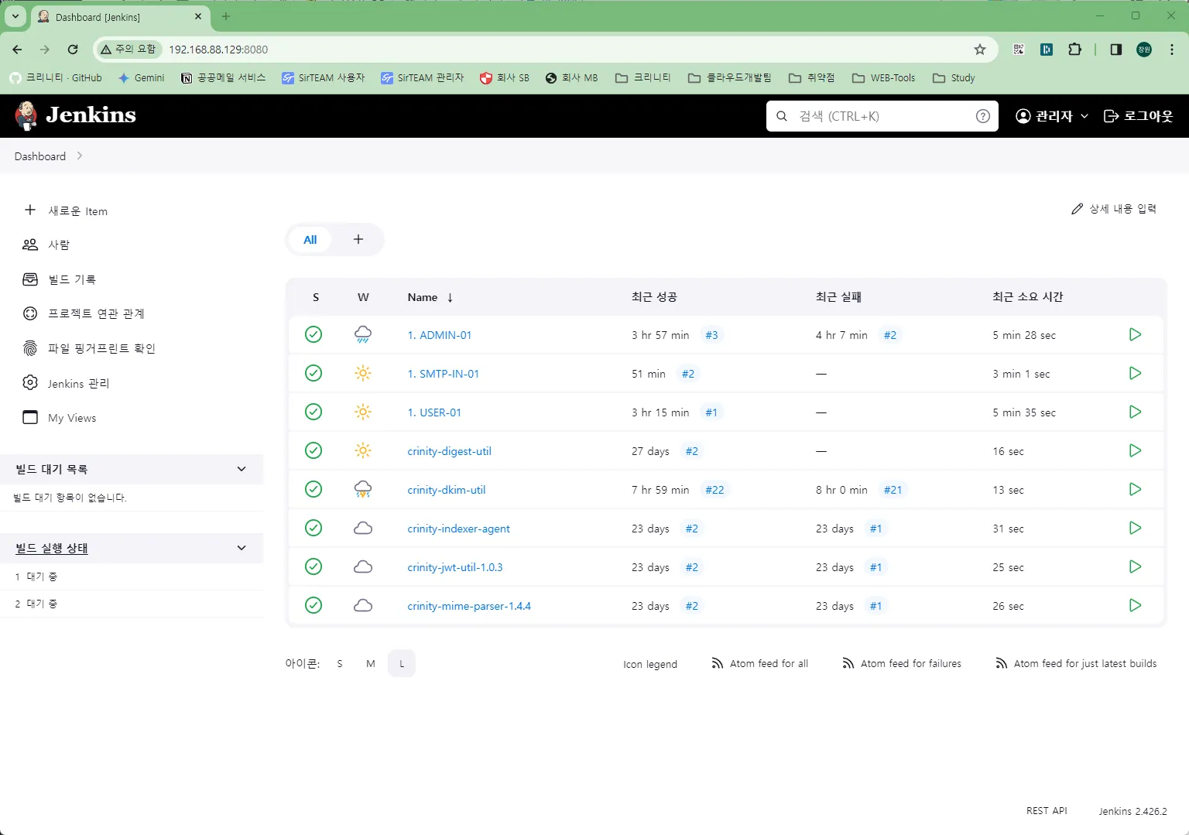Screen dimensions: 1189x835
Task: Open 프로젝트 연관 관계 page
Action: pyautogui.click(x=84, y=313)
